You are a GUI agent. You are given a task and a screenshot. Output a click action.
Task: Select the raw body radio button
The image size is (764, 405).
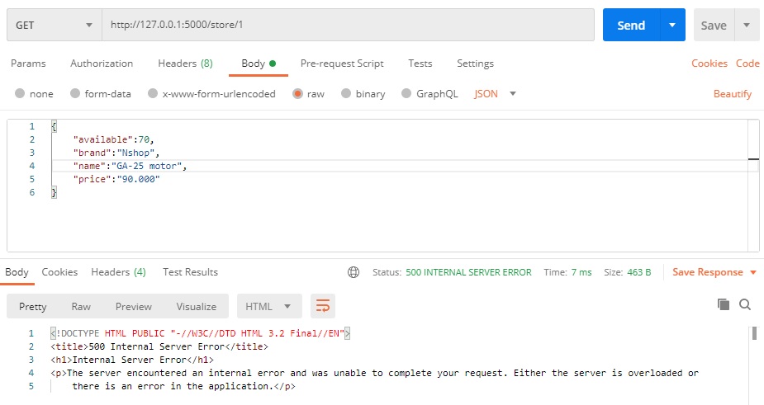tap(297, 93)
